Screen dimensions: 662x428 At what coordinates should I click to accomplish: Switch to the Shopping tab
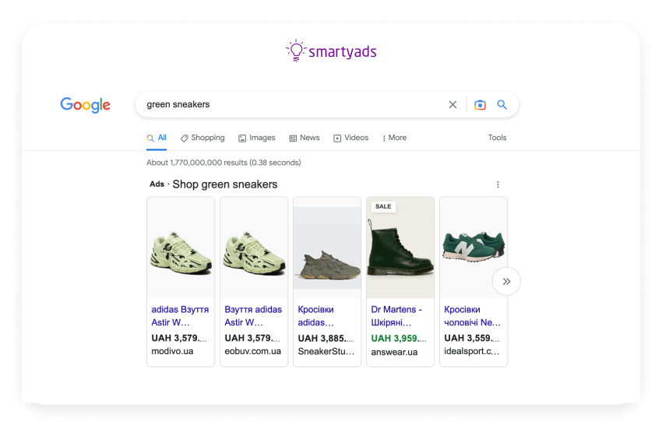202,138
